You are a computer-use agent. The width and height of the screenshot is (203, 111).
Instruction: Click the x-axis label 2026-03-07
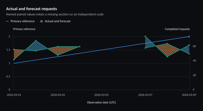click(x=145, y=95)
